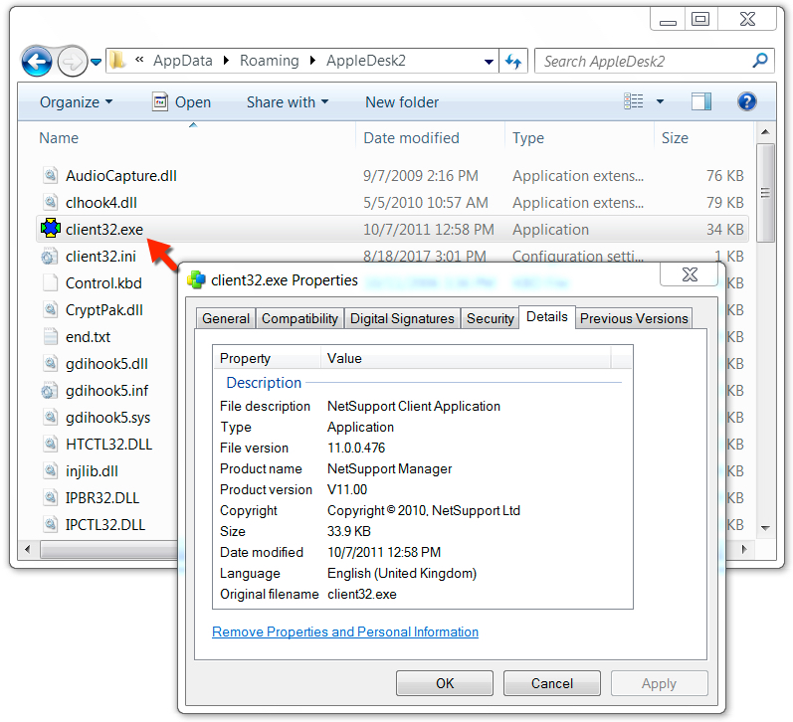The image size is (793, 722).
Task: Click the Back navigation arrow in Explorer
Action: pyautogui.click(x=37, y=62)
